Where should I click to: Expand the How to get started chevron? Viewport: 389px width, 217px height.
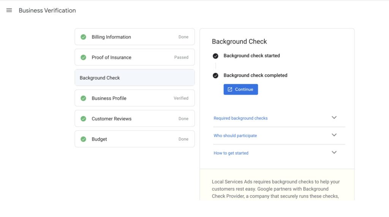334,152
